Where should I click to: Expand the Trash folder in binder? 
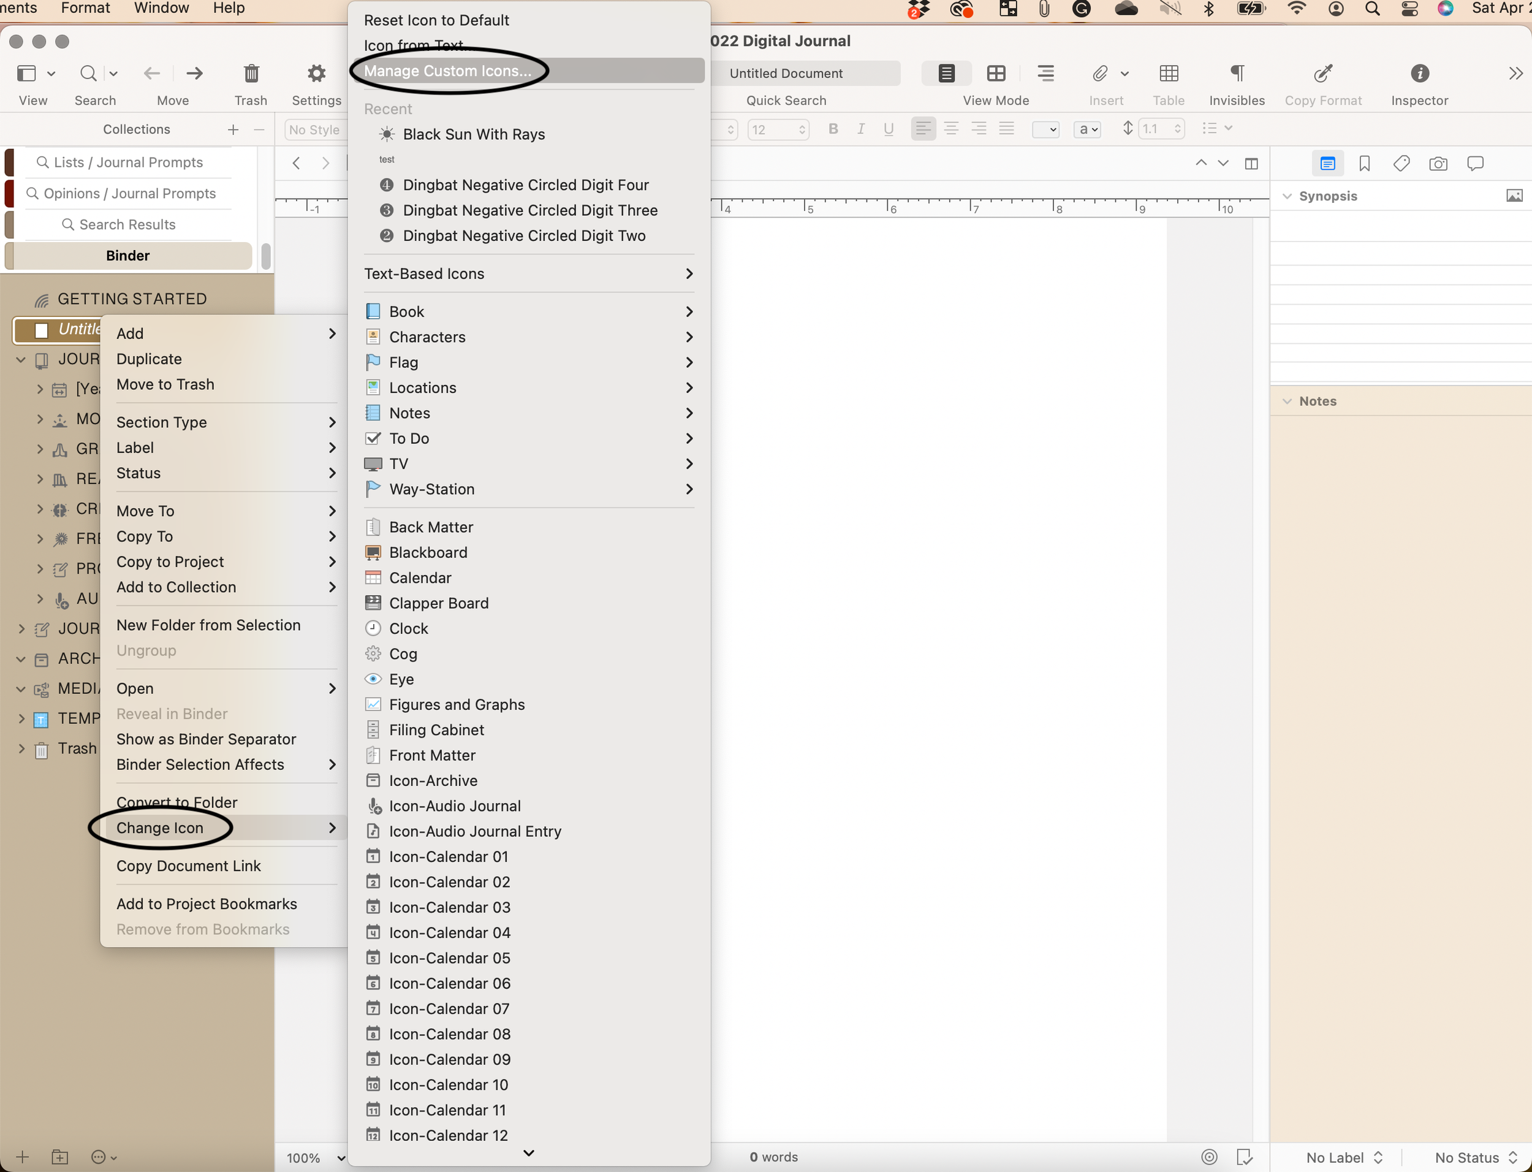21,748
